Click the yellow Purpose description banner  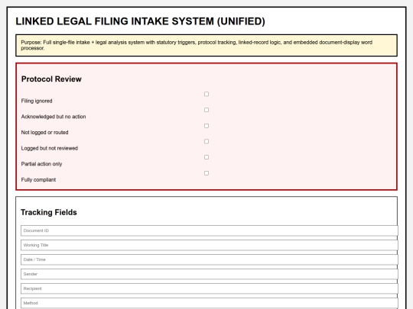[206, 45]
